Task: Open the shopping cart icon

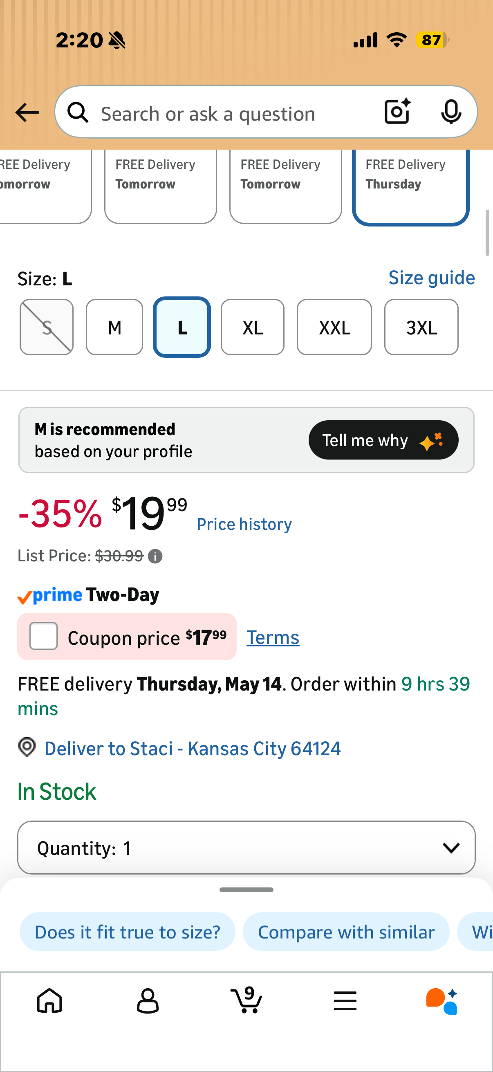Action: coord(246,1000)
